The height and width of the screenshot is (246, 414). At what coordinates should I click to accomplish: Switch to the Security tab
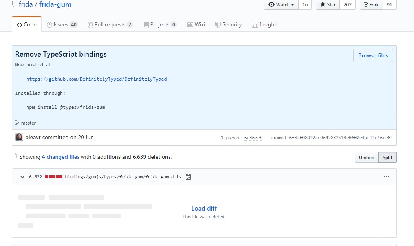[x=228, y=25]
